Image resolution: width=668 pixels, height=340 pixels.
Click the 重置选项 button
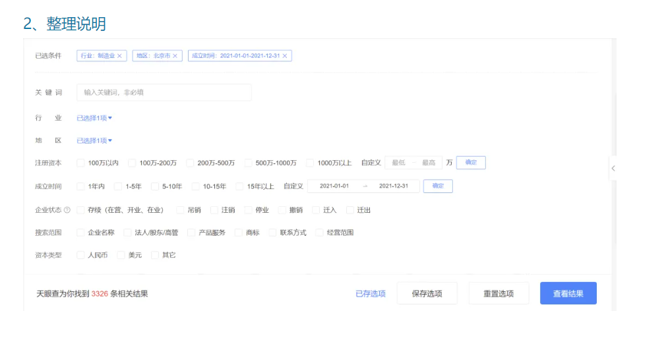point(499,293)
